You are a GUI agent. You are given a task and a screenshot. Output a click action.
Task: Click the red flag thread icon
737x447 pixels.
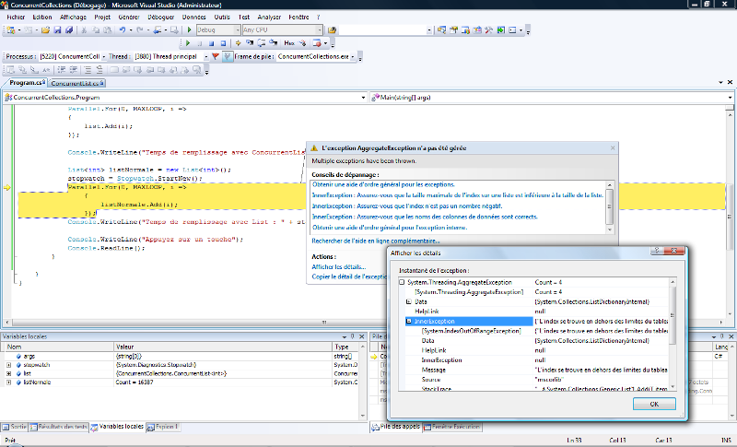point(216,56)
